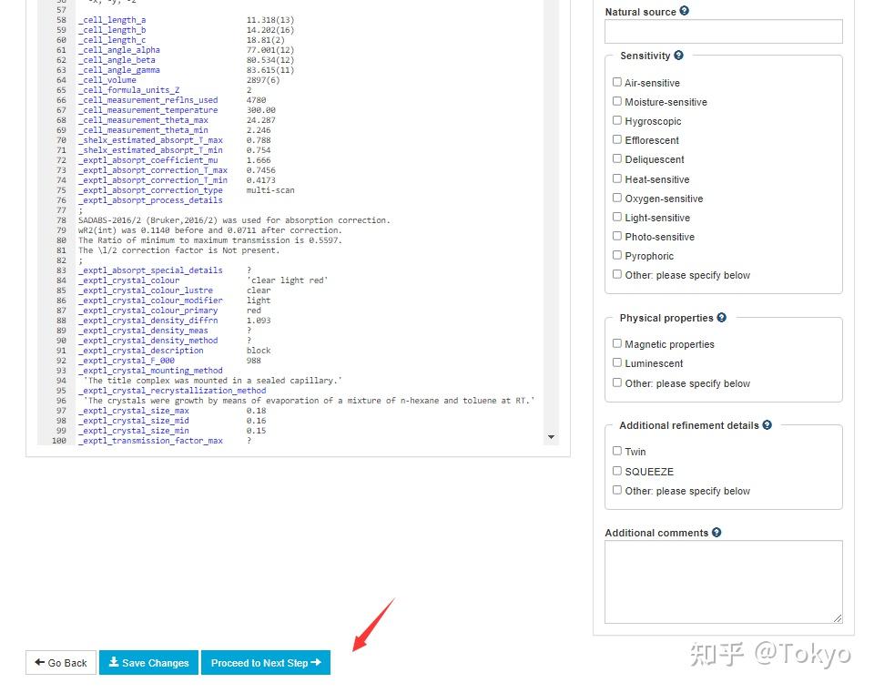Open help for Additional comments

[716, 533]
